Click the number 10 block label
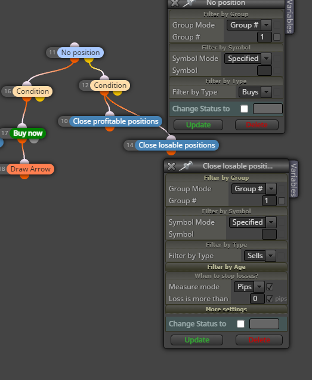The width and height of the screenshot is (312, 380). point(64,121)
